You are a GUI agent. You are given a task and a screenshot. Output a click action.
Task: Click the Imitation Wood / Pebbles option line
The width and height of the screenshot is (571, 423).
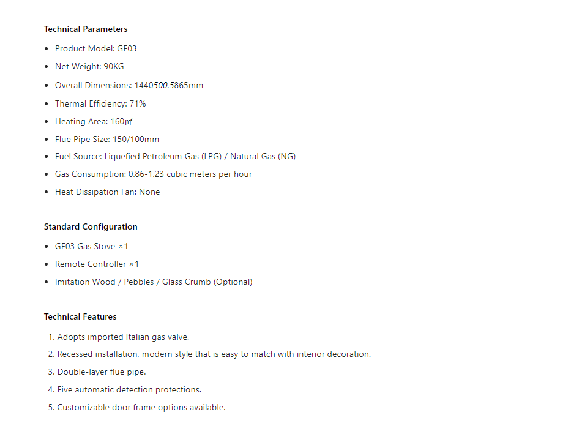(x=154, y=282)
